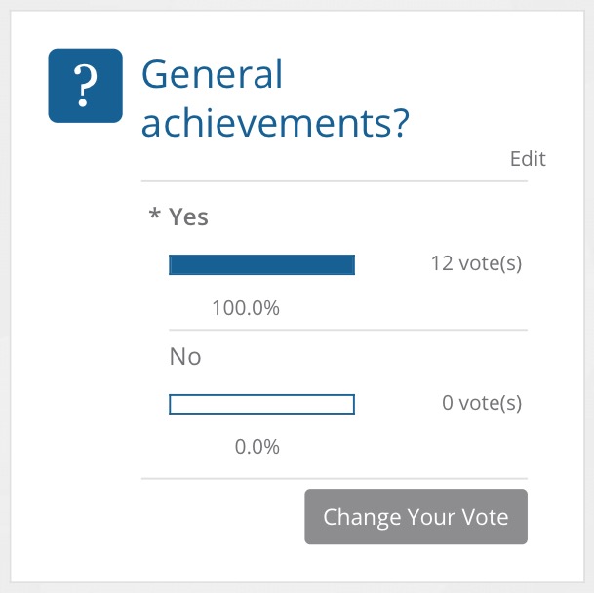Screen dimensions: 594x593
Task: Click the filled blue Yes results bar
Action: click(261, 265)
